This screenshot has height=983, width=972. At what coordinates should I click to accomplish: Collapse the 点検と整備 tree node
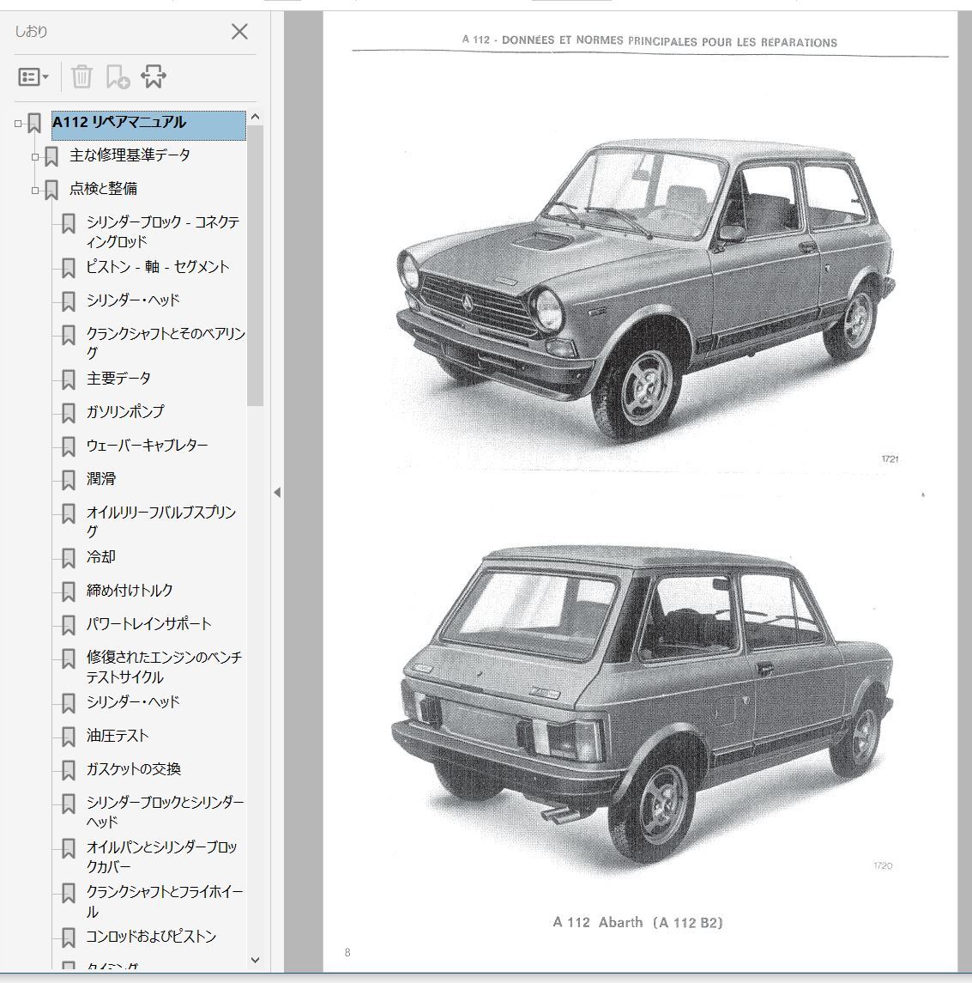[x=35, y=190]
